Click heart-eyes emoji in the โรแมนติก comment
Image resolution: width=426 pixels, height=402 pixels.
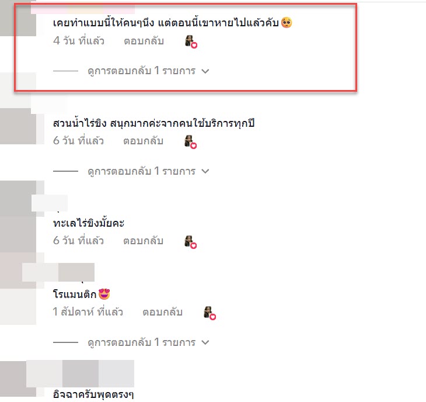(104, 294)
